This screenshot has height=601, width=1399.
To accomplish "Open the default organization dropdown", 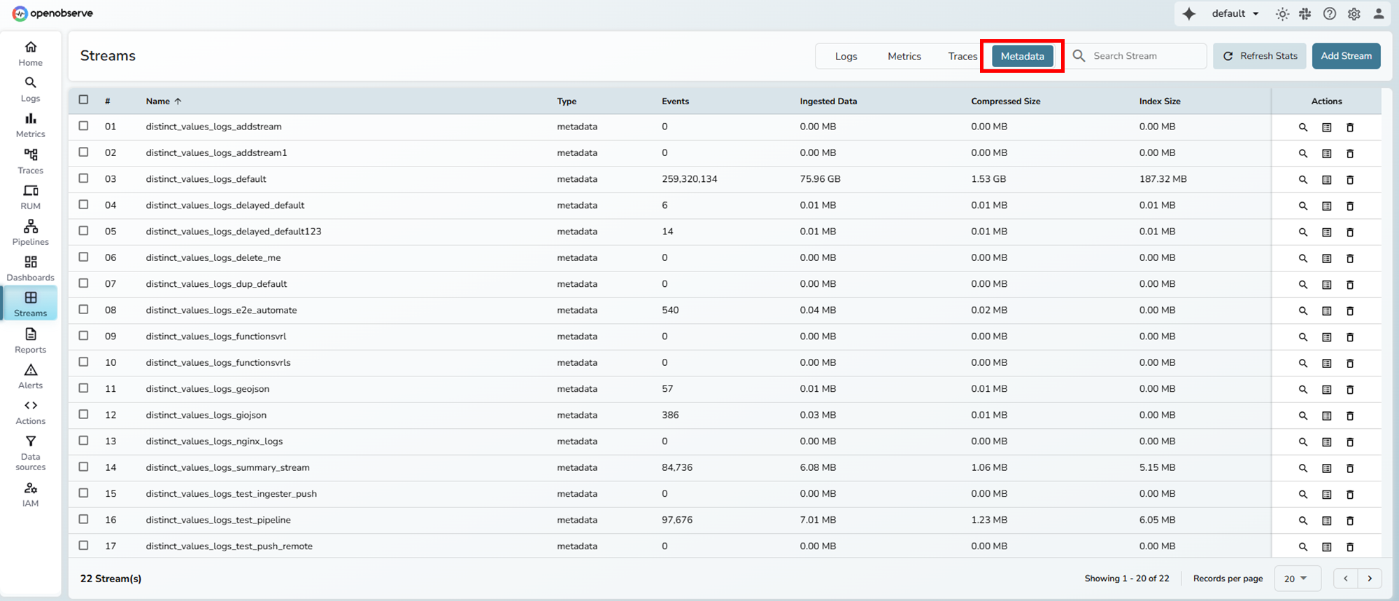I will click(x=1235, y=13).
